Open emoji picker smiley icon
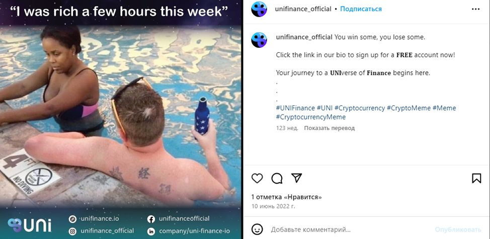This screenshot has height=239, width=490. click(x=257, y=229)
